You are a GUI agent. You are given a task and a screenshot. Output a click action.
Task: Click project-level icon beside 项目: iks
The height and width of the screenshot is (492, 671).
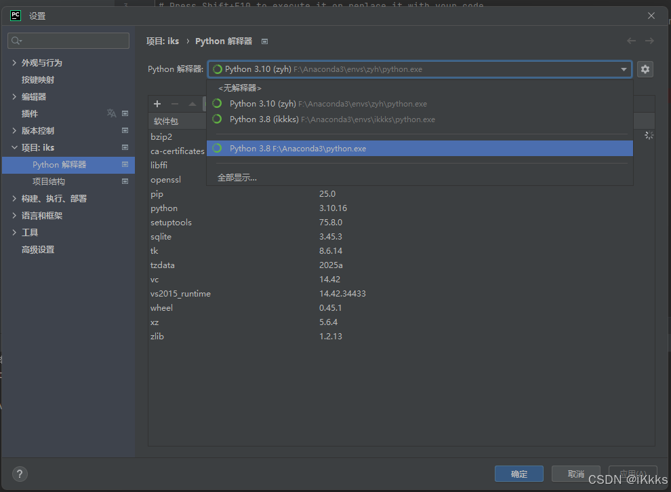click(x=125, y=147)
